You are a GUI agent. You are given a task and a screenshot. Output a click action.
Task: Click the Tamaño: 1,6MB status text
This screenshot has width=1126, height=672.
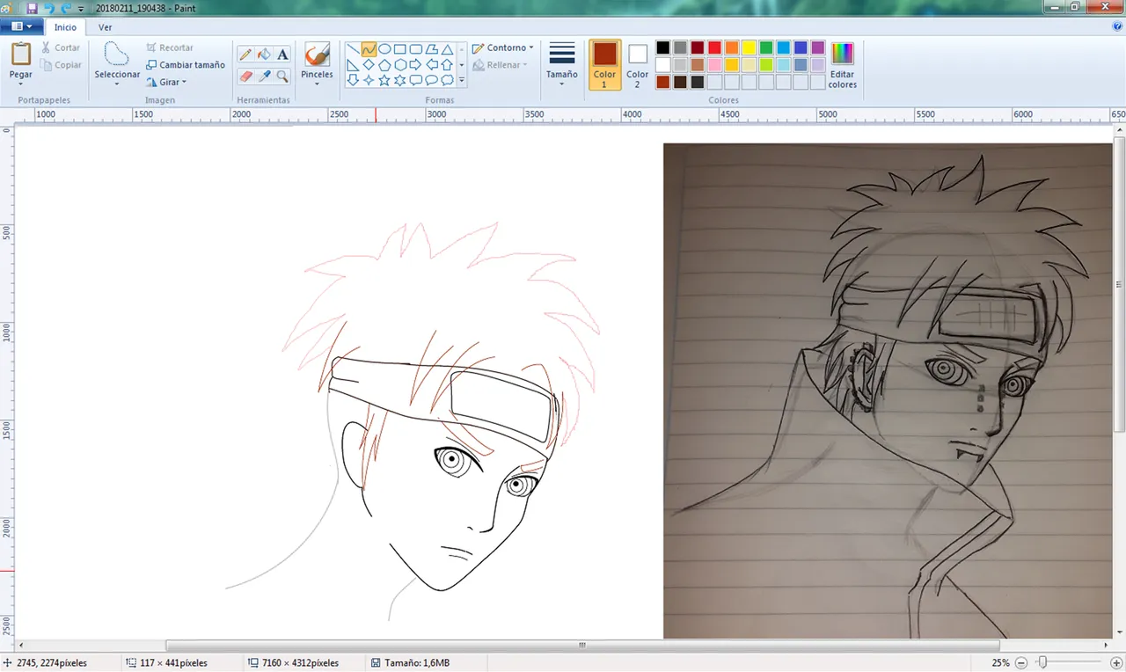[x=417, y=662]
